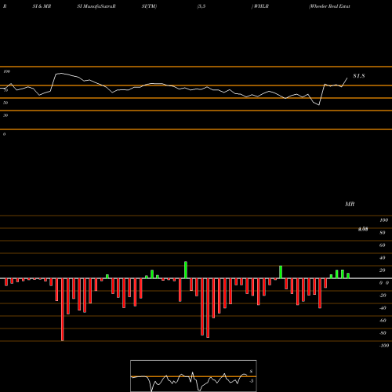Click the 'SI.S' line label
This screenshot has width=392, height=392.
tap(359, 76)
